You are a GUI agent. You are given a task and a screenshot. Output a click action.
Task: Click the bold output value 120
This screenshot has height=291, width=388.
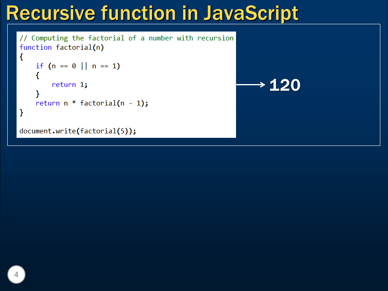(285, 85)
